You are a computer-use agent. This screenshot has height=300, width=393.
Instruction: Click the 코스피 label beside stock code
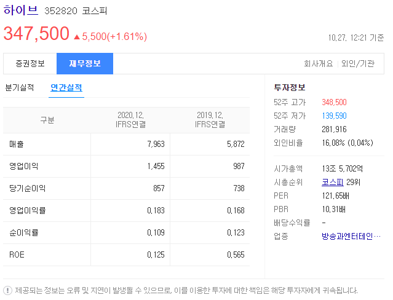95,11
